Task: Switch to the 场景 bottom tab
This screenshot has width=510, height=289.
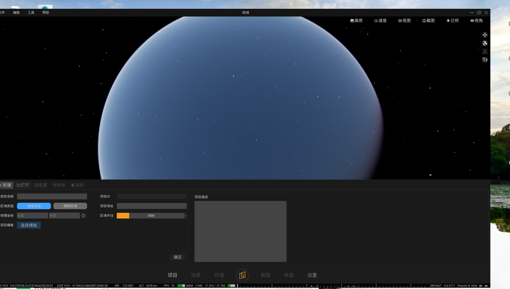Action: [x=196, y=275]
